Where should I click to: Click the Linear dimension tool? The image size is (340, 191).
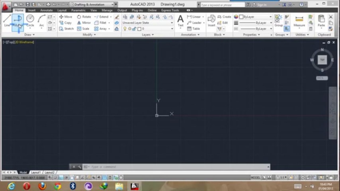194,17
